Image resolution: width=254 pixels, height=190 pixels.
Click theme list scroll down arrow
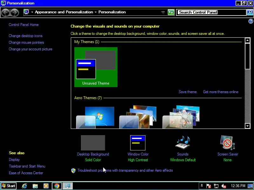(248, 126)
